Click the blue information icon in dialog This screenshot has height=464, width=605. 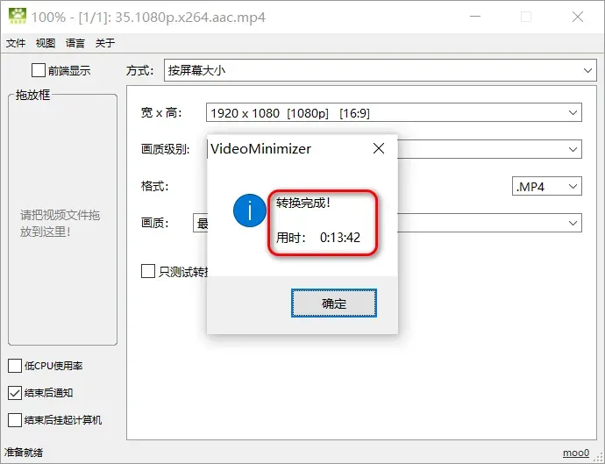250,211
